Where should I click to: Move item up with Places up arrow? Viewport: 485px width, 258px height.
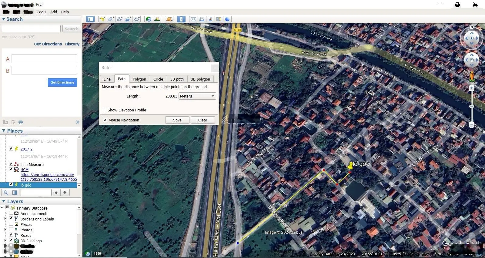pos(56,192)
